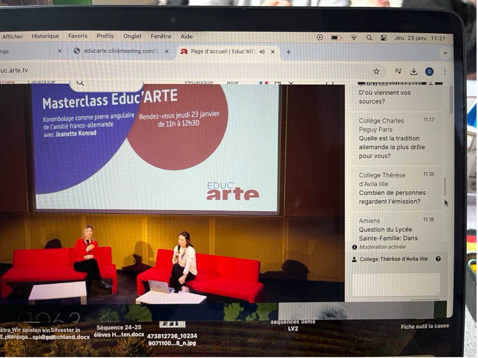Close the Page d'accueil Educ'ARTE tab
Image resolution: width=478 pixels, height=358 pixels.
click(x=273, y=51)
